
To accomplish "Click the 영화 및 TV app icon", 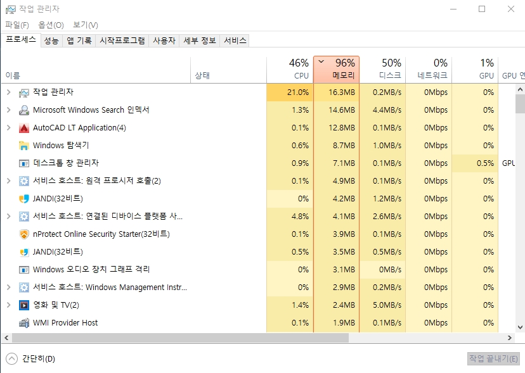I will point(24,305).
